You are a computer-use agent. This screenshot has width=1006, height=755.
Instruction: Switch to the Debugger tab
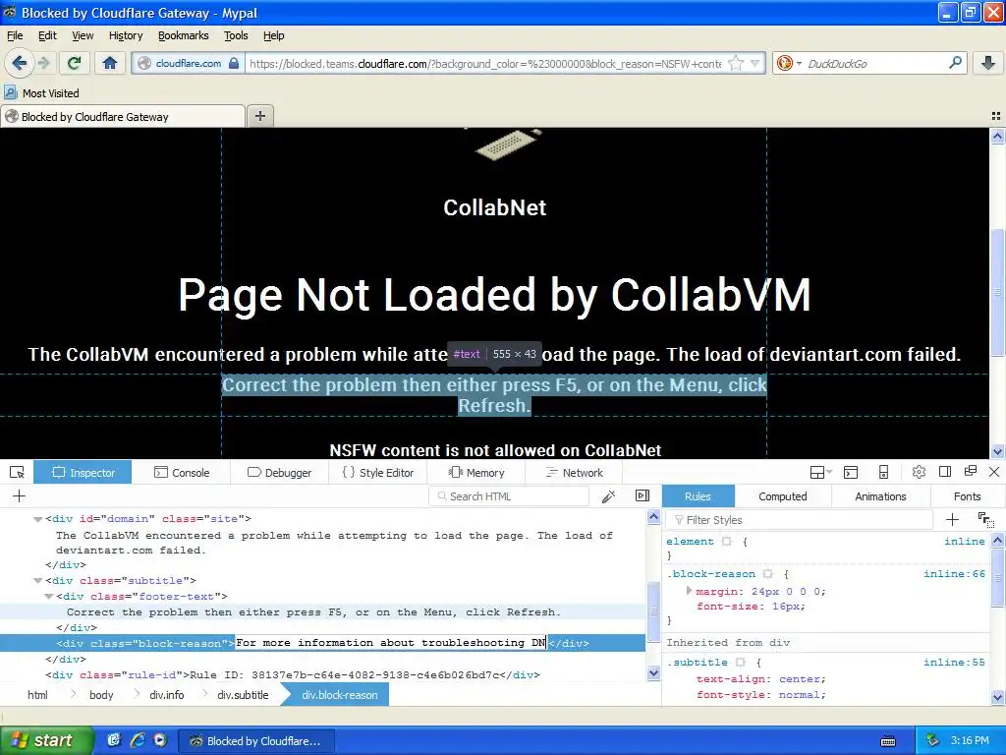click(x=280, y=473)
